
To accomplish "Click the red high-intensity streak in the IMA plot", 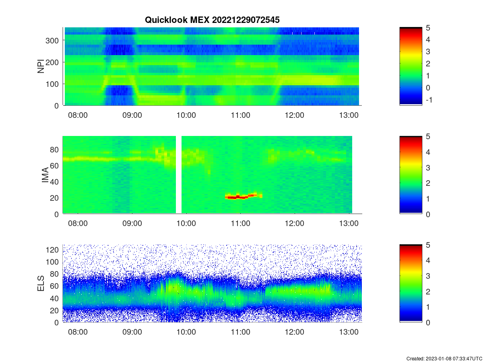I will (x=244, y=196).
